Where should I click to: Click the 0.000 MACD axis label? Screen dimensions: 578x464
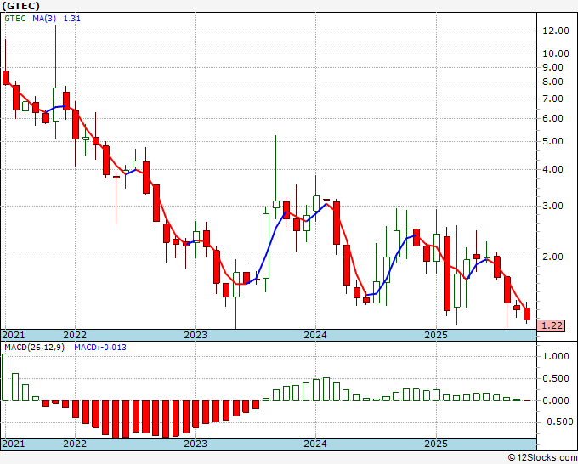[556, 400]
